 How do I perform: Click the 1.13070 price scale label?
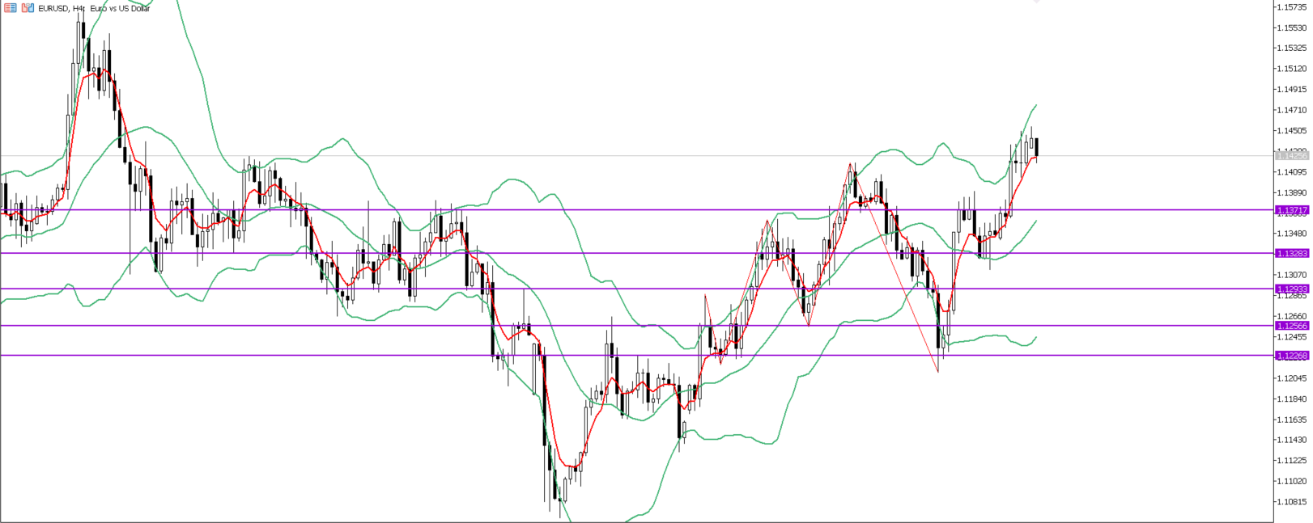pos(1291,275)
